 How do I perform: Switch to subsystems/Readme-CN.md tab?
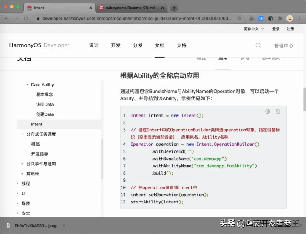pyautogui.click(x=132, y=8)
